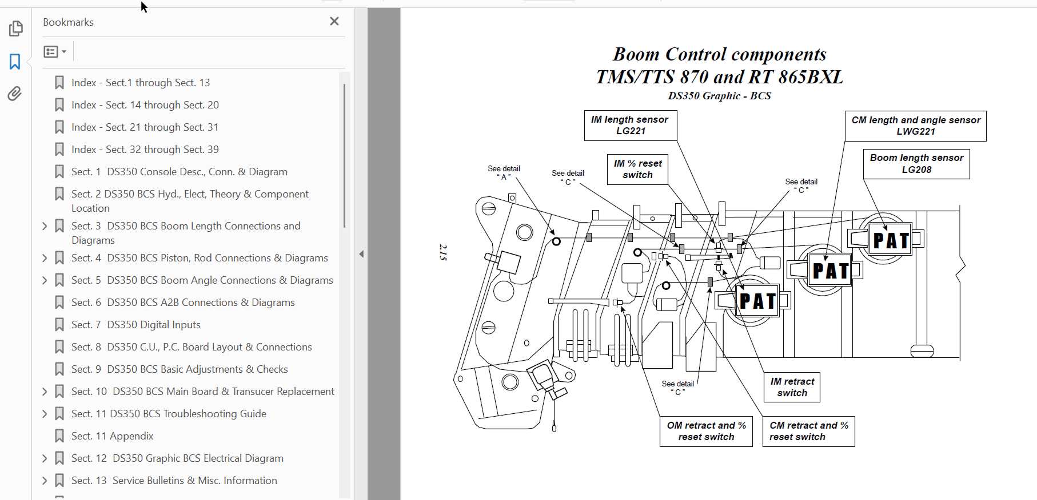Select Sect. 4 Piston, Rod Connections bookmark
1037x500 pixels.
tap(200, 258)
